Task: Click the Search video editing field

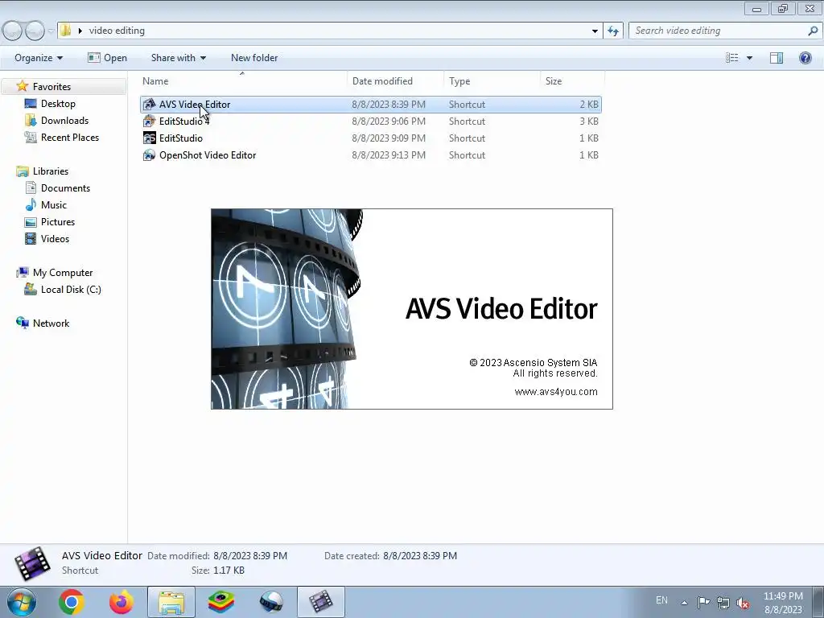Action: pos(717,31)
